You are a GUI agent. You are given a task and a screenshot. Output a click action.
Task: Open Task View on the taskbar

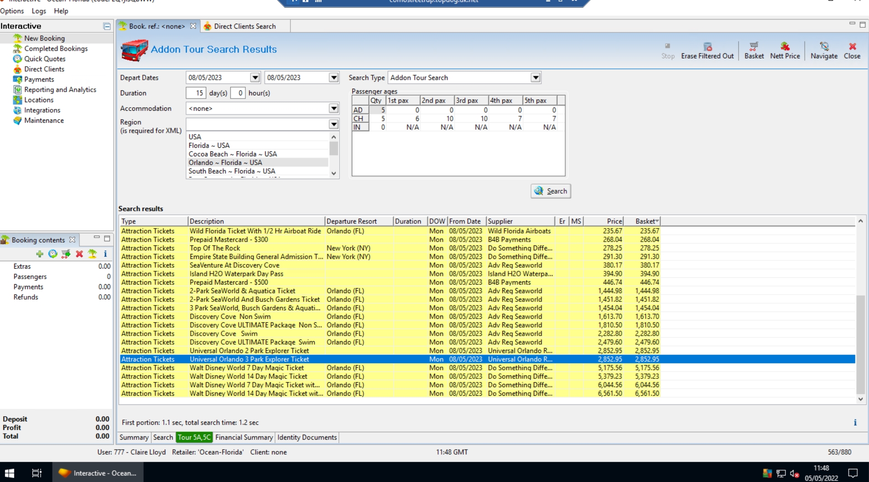(36, 473)
